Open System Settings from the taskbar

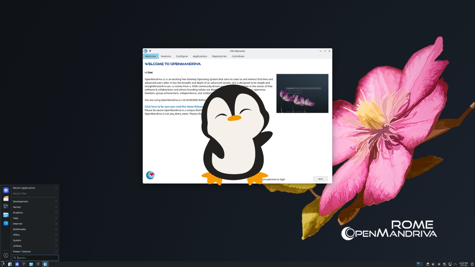click(24, 264)
